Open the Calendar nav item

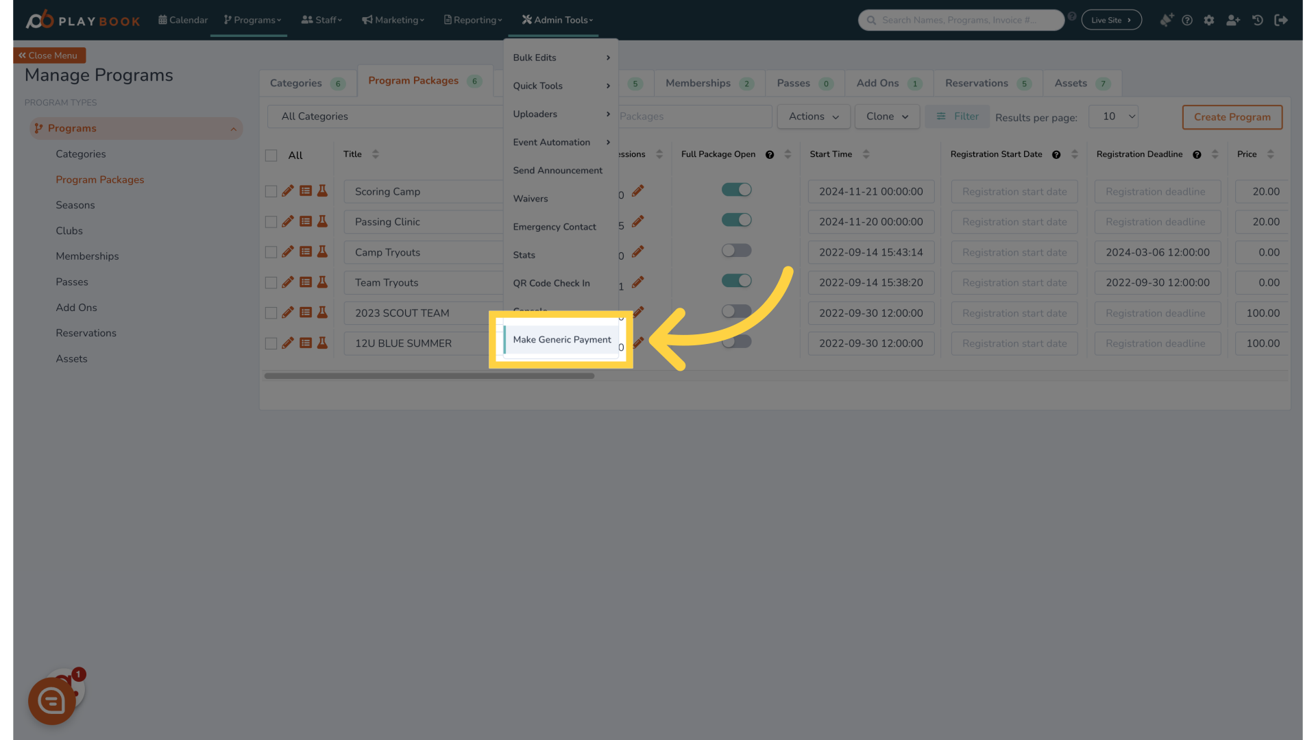(x=183, y=20)
